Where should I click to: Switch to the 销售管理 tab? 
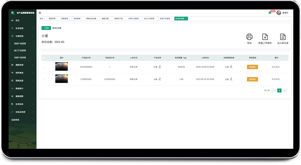66,19
